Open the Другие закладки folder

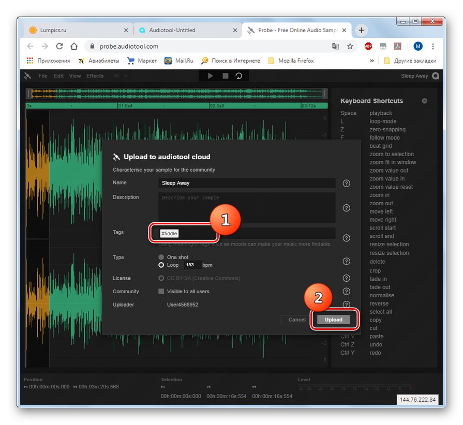(x=410, y=60)
